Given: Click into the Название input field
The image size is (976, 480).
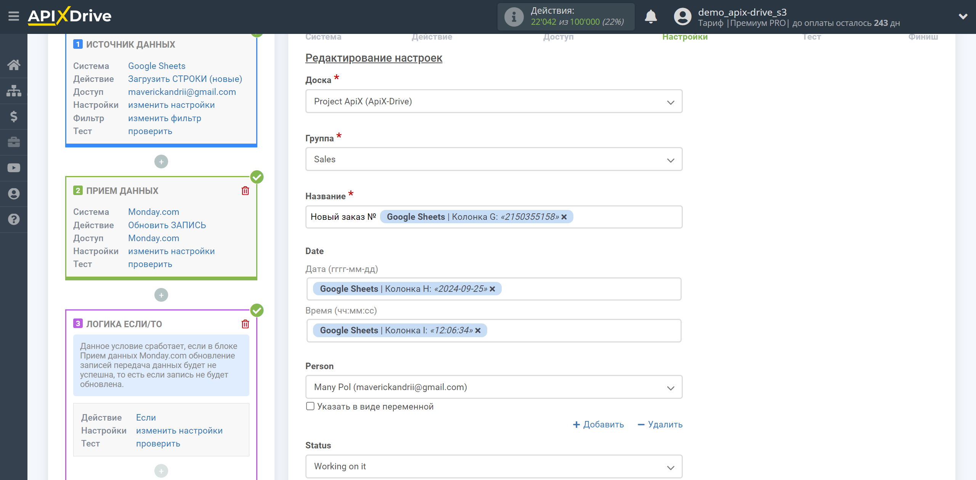Looking at the screenshot, I should [x=494, y=217].
